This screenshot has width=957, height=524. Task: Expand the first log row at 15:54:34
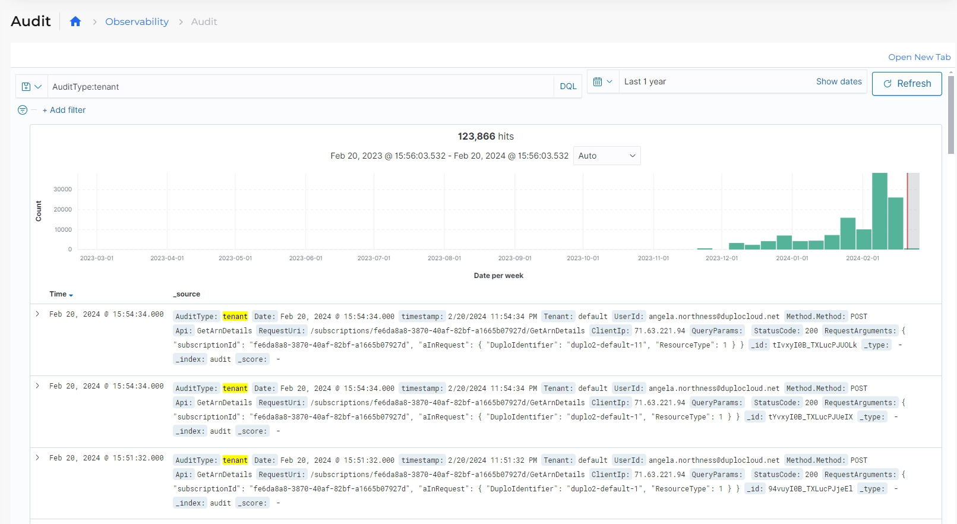[x=37, y=314]
